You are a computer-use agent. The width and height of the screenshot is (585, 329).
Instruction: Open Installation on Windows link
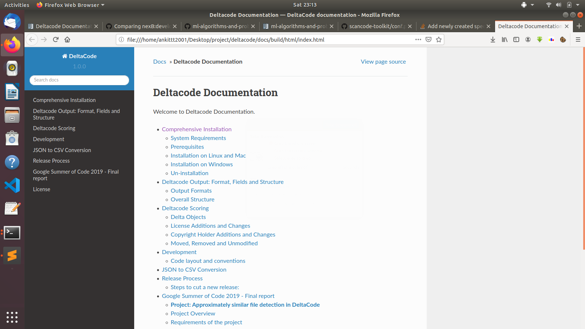201,164
